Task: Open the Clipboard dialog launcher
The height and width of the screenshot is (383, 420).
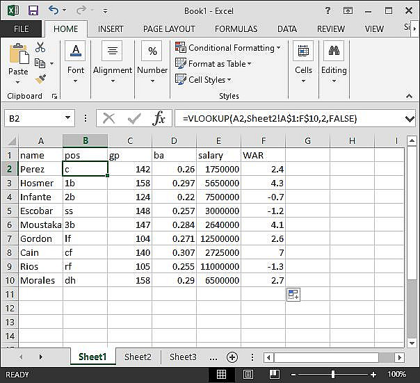Action: (55, 96)
